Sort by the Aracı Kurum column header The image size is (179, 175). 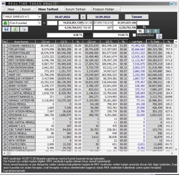[21, 42]
